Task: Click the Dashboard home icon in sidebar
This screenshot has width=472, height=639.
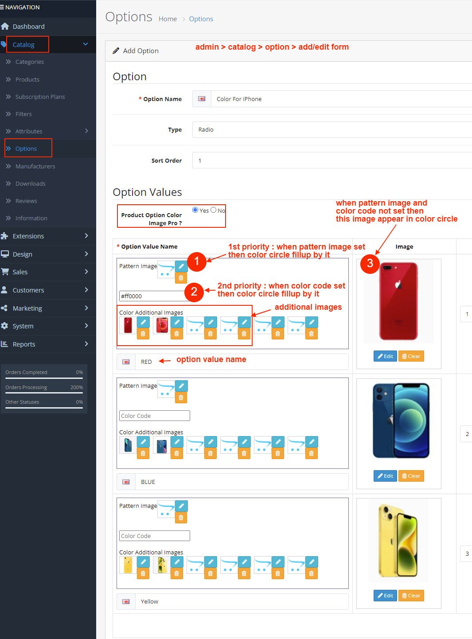Action: click(5, 27)
